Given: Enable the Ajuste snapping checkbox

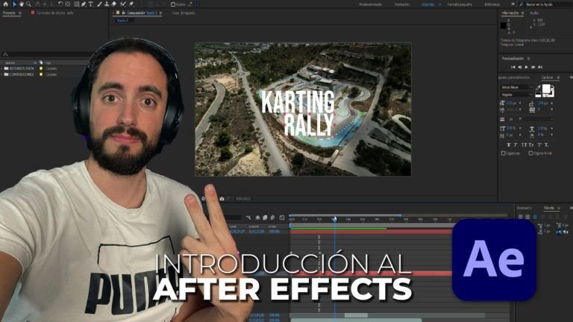Looking at the screenshot, I should pyautogui.click(x=173, y=4).
